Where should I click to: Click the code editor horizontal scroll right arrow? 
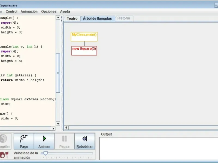(x=53, y=128)
